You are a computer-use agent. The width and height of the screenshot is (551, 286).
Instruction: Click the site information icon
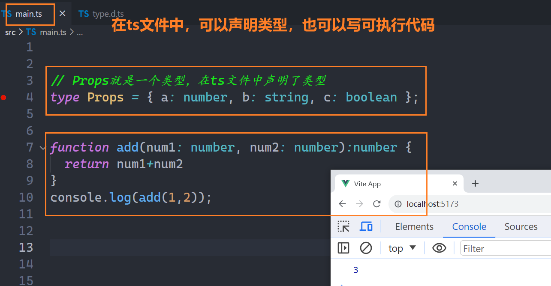pyautogui.click(x=398, y=204)
